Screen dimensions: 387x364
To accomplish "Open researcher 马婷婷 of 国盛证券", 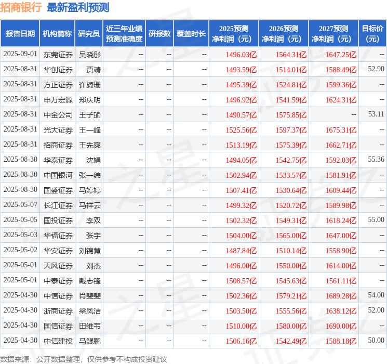I will tap(90, 190).
